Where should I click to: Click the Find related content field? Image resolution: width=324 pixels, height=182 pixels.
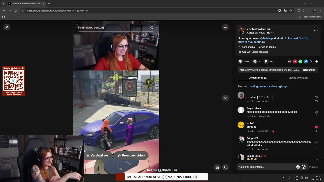(111, 28)
